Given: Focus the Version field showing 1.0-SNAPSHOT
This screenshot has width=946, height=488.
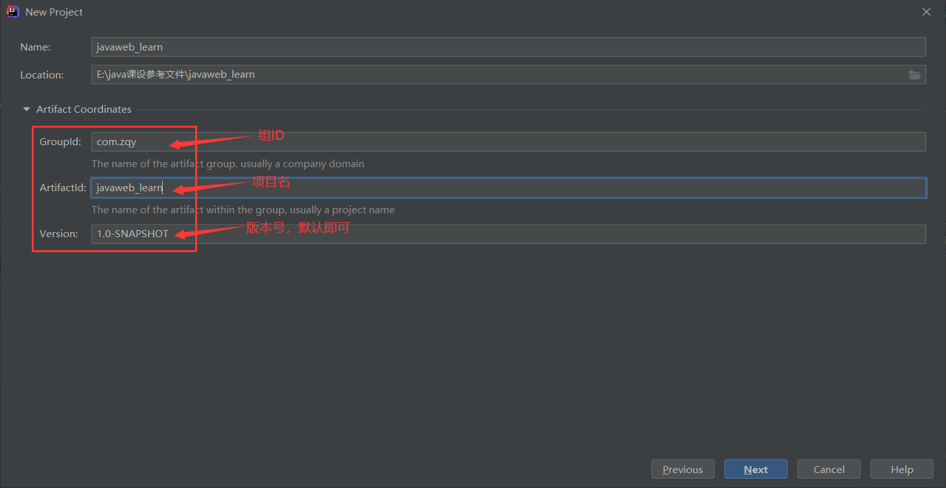Looking at the screenshot, I should pyautogui.click(x=508, y=234).
